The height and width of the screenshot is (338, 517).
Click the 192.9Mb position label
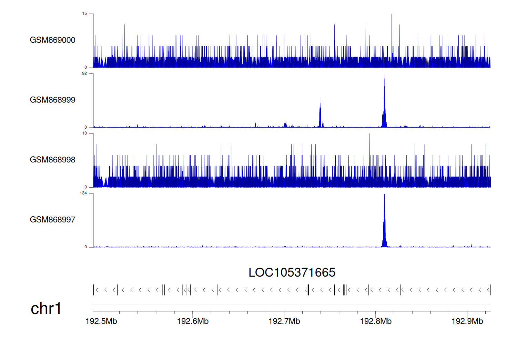pos(467,321)
